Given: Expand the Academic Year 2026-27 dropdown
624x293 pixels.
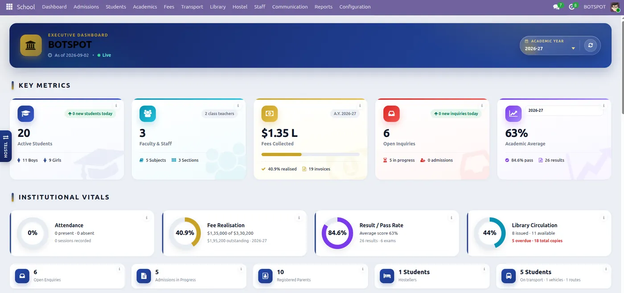Looking at the screenshot, I should pyautogui.click(x=550, y=48).
